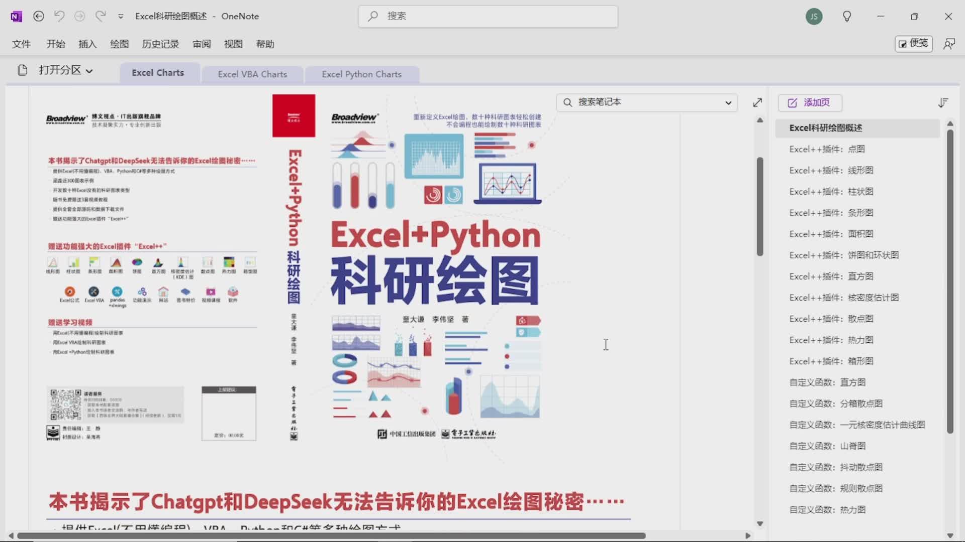Viewport: 965px width, 542px height.
Task: Go back with the back arrow icon
Action: pyautogui.click(x=39, y=16)
